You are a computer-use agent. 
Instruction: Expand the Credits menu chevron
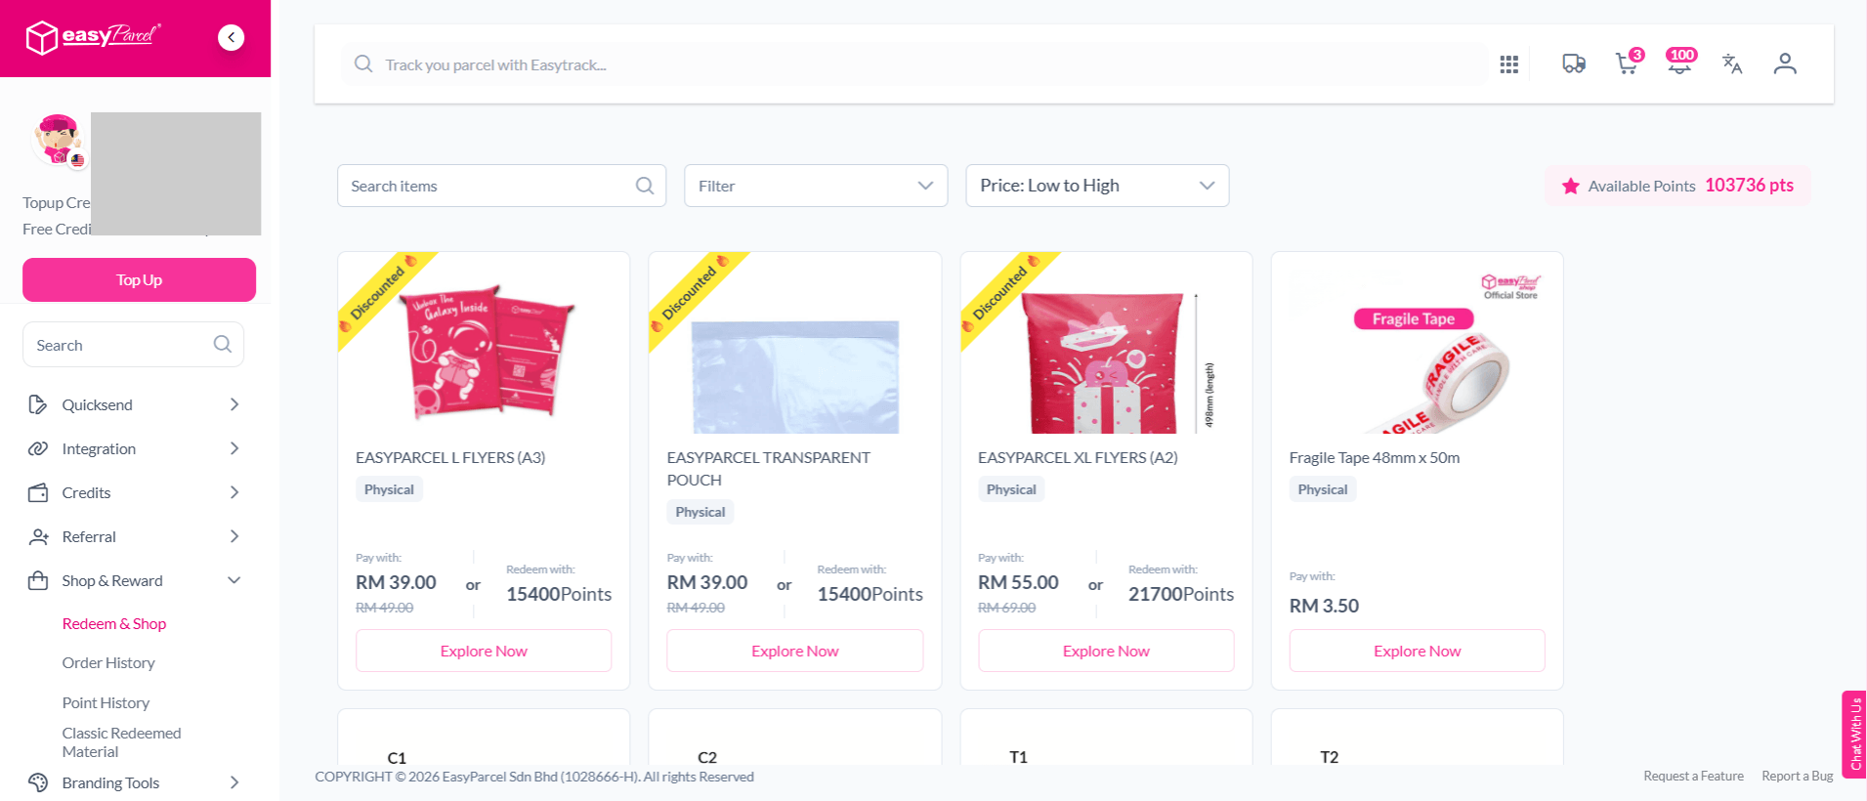click(234, 492)
